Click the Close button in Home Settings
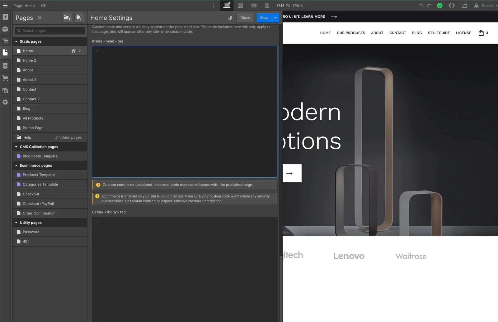Viewport: 498px width, 322px height. click(x=245, y=18)
